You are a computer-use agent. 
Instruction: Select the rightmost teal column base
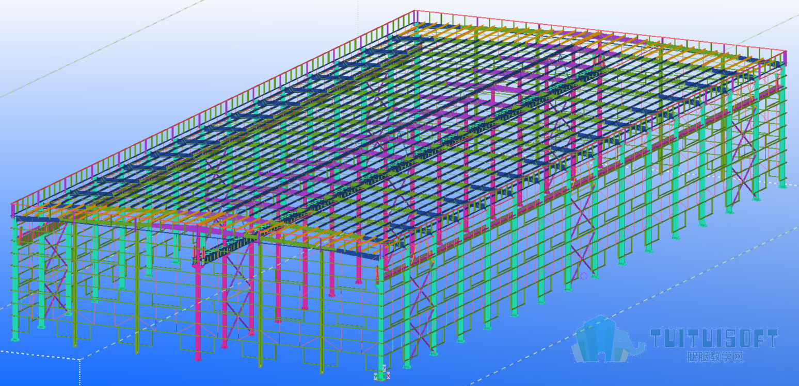pyautogui.click(x=782, y=185)
